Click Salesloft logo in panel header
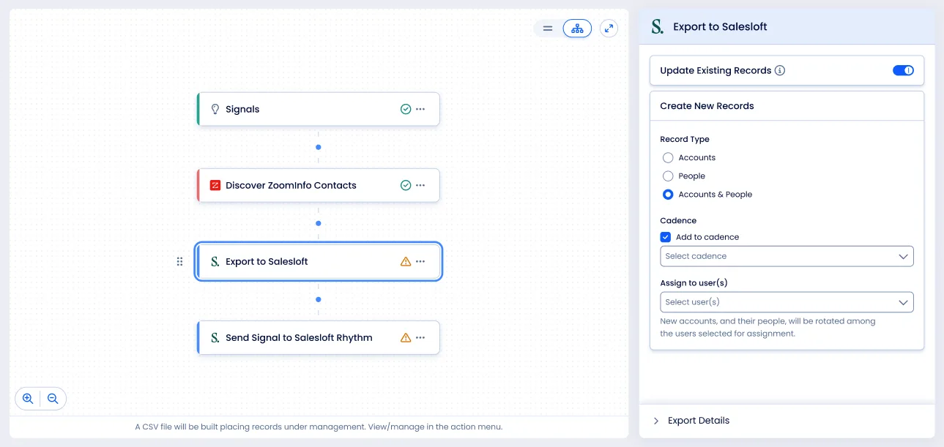The width and height of the screenshot is (944, 447). [657, 27]
